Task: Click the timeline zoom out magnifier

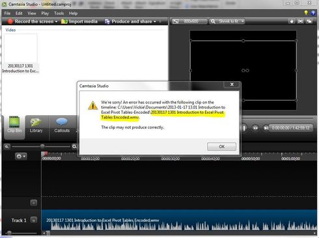Action: [7, 147]
